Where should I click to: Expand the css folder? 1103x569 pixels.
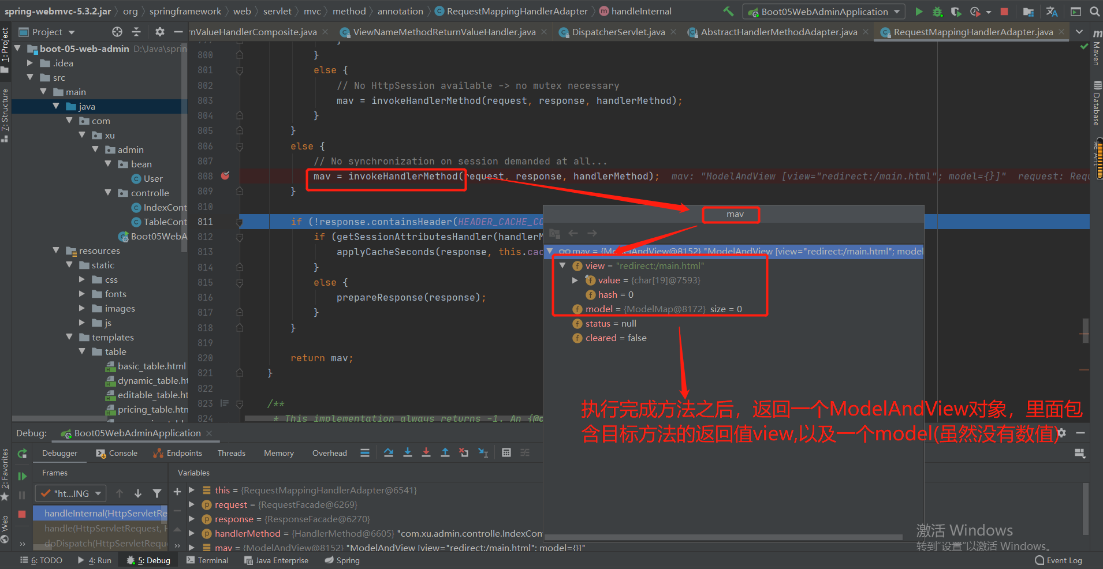click(82, 279)
